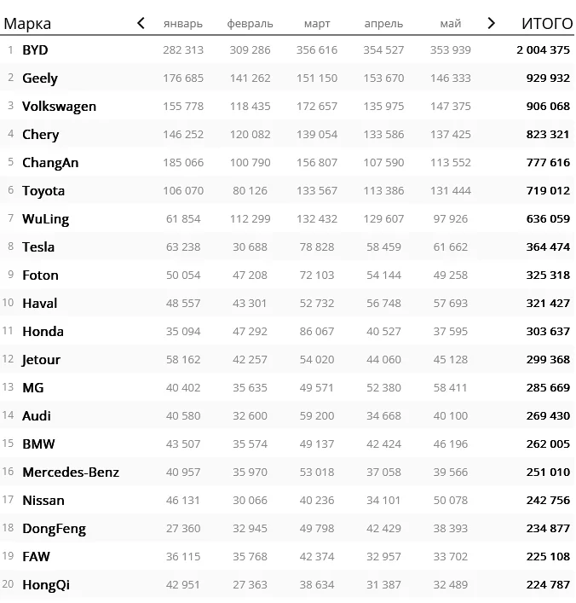576x603 pixels.
Task: Open the Geely brand link
Action: click(x=40, y=78)
